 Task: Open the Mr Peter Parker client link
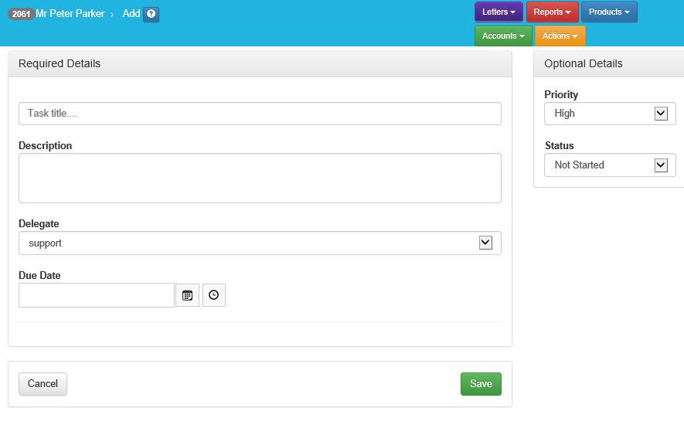coord(70,14)
